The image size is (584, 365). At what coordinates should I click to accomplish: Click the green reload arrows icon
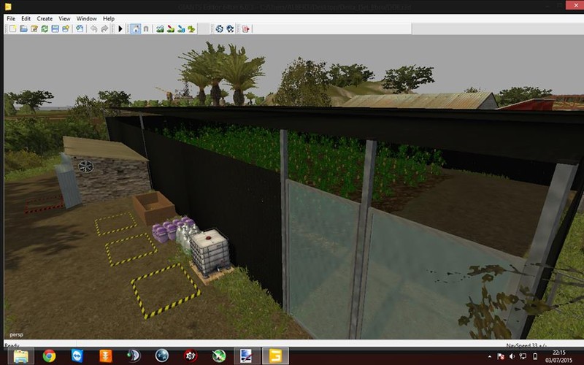[x=45, y=29]
